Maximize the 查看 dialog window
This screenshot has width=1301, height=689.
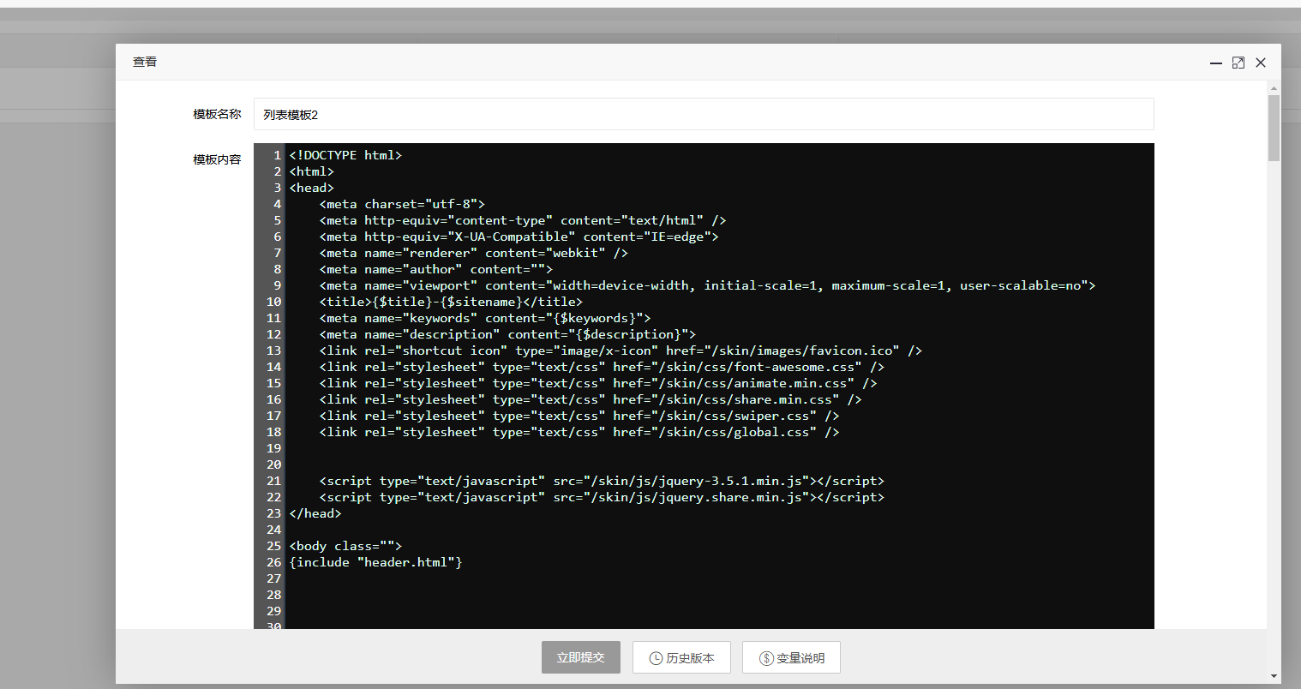pyautogui.click(x=1238, y=63)
